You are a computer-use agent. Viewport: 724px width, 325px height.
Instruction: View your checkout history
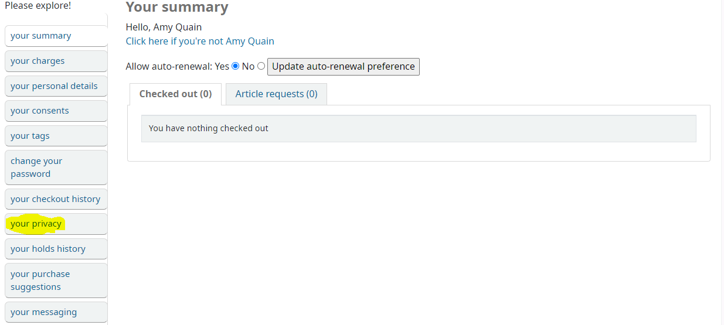tap(56, 199)
